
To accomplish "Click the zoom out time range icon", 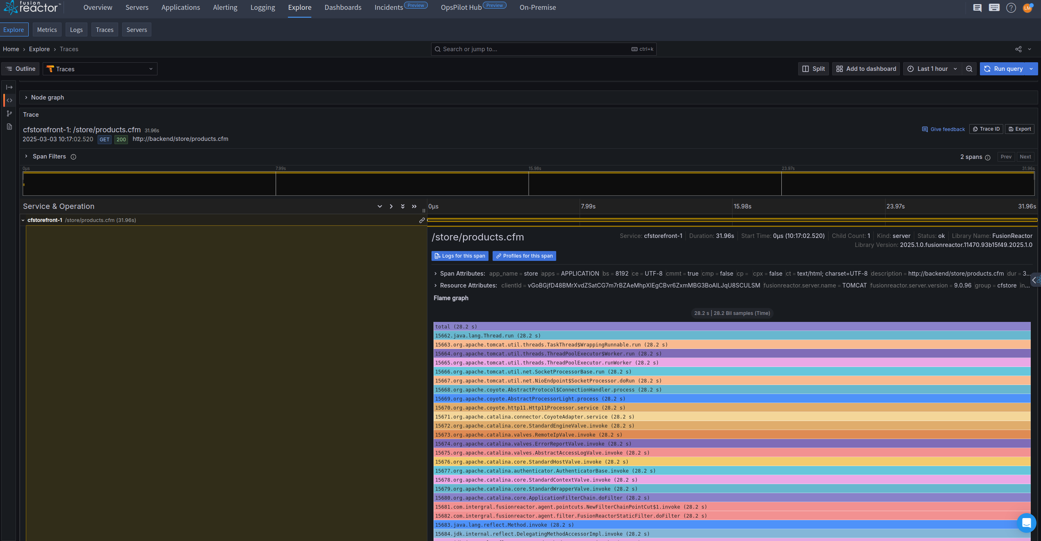I will click(969, 69).
